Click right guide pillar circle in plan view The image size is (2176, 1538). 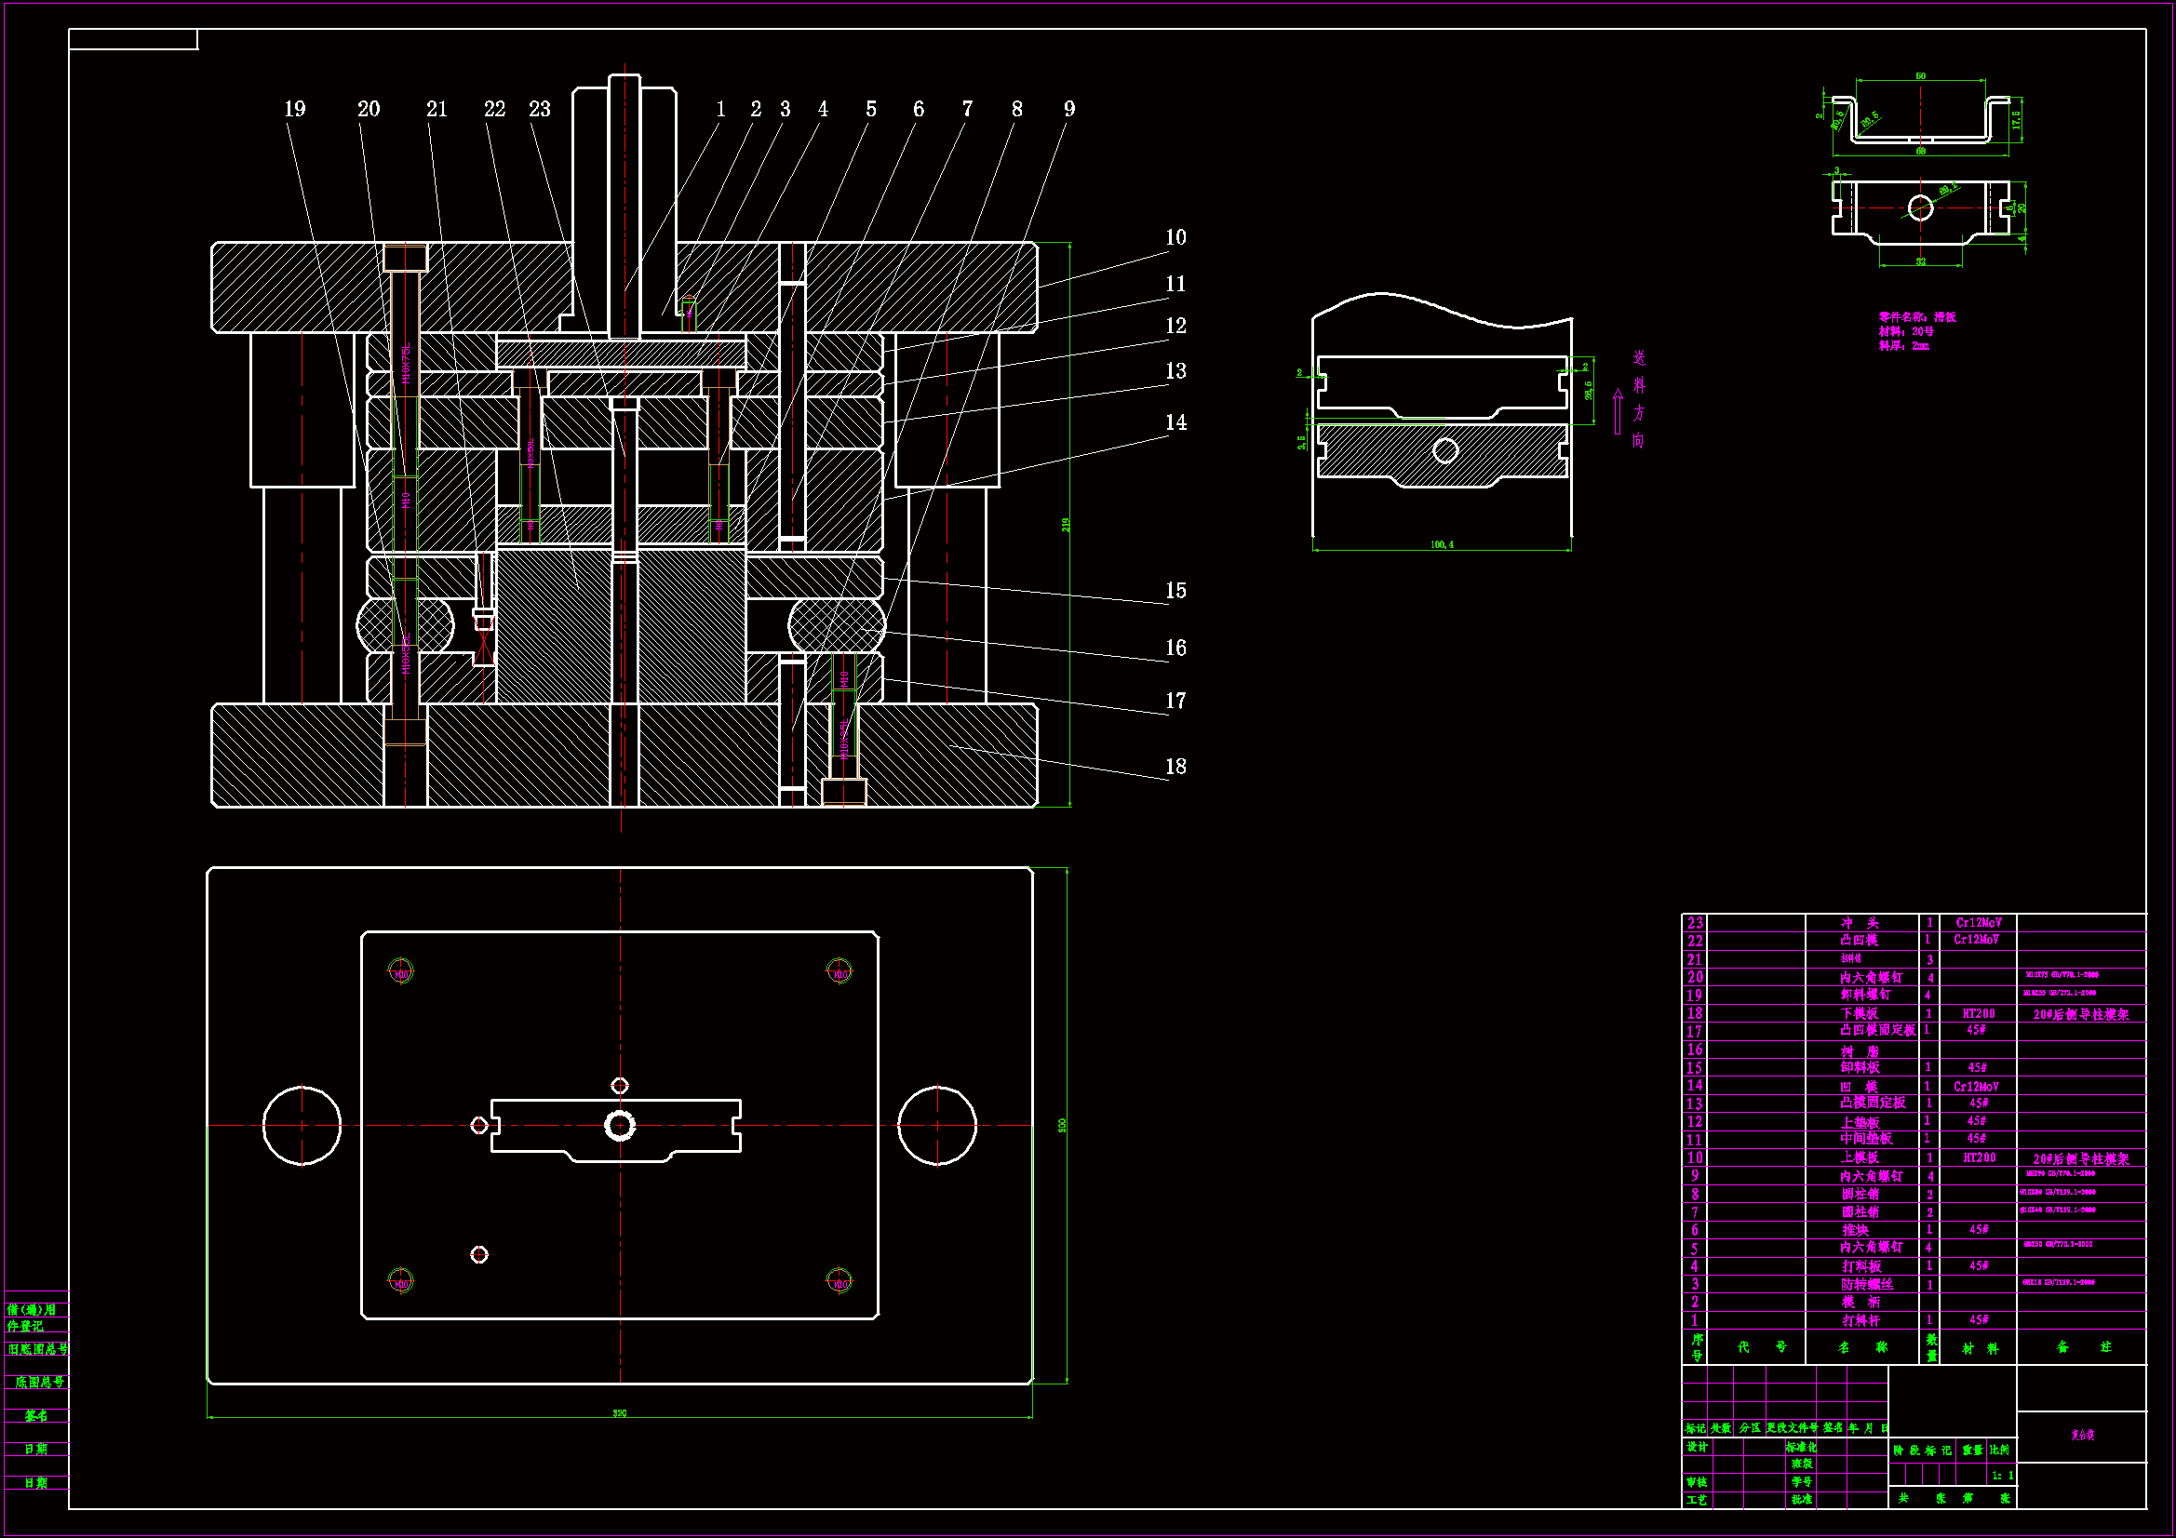[936, 1126]
